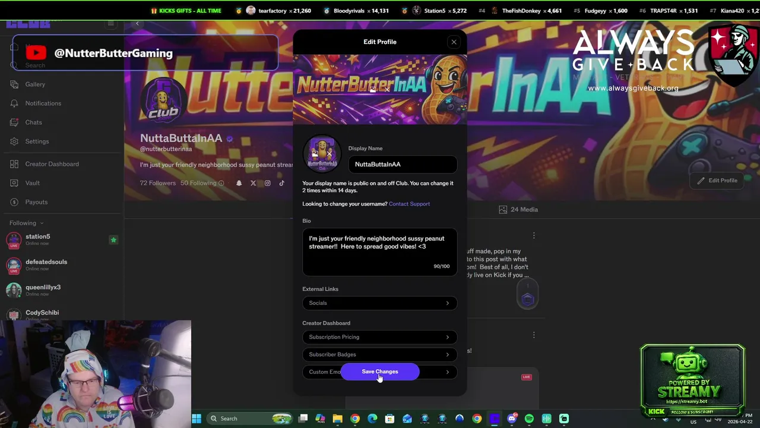Upload a new banner image in Edit Profile

click(x=373, y=89)
